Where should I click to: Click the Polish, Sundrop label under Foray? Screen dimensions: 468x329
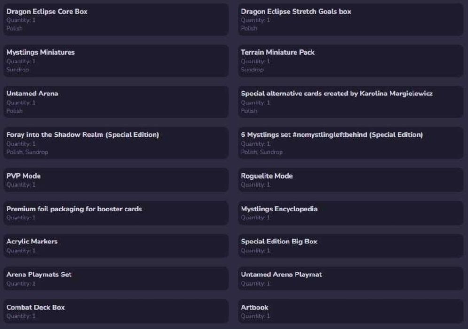[27, 152]
